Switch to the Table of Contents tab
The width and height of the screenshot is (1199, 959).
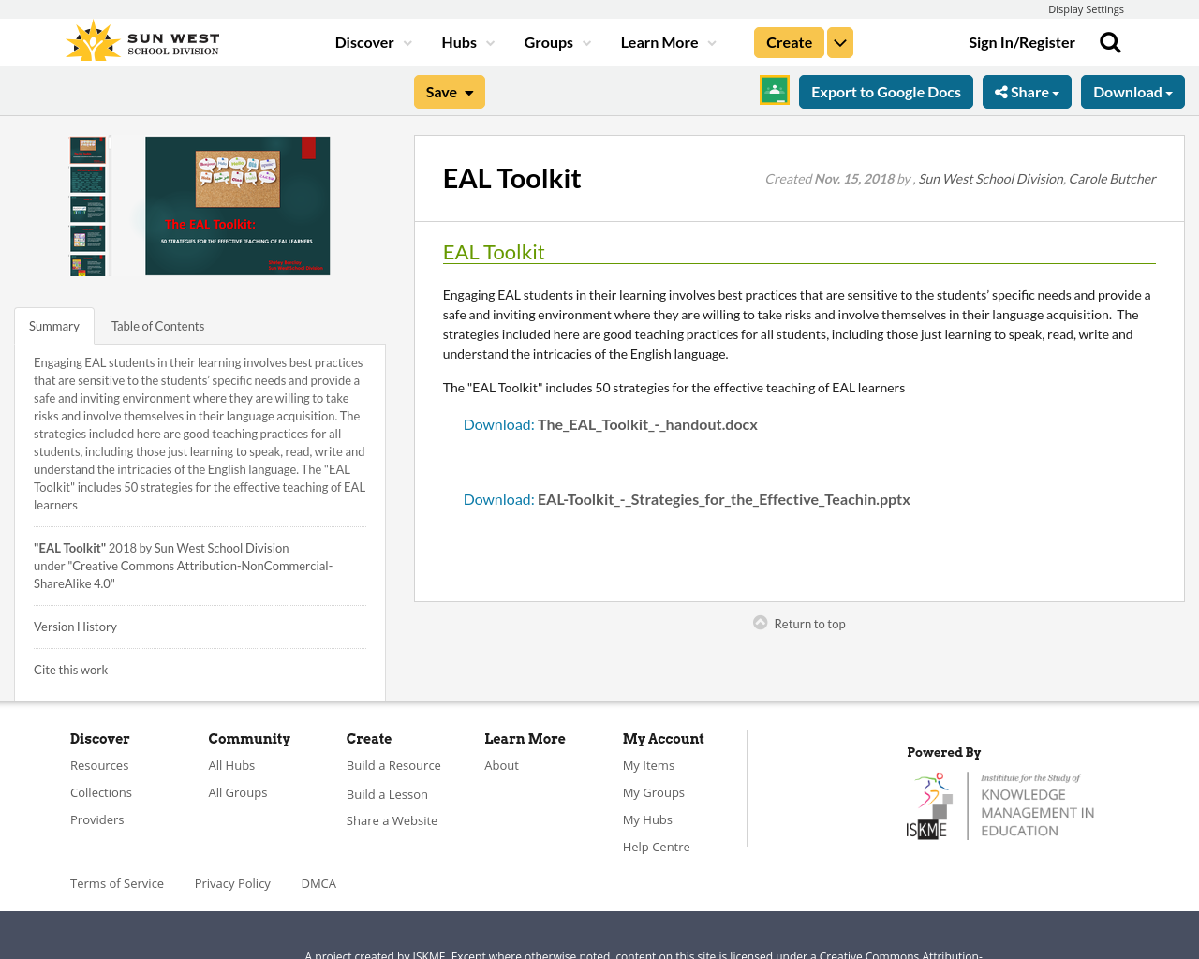(157, 324)
